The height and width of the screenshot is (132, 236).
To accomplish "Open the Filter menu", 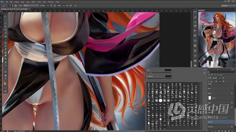I will (39, 2).
